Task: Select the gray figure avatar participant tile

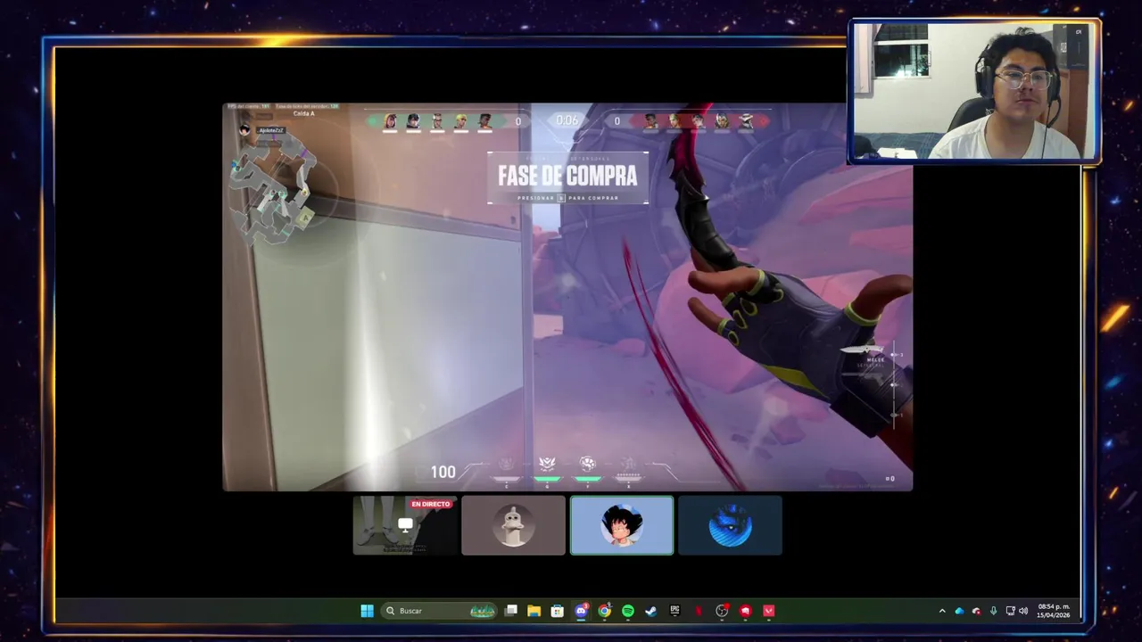Action: click(x=513, y=525)
